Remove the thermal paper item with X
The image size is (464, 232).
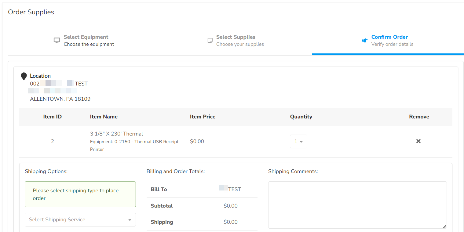point(418,141)
